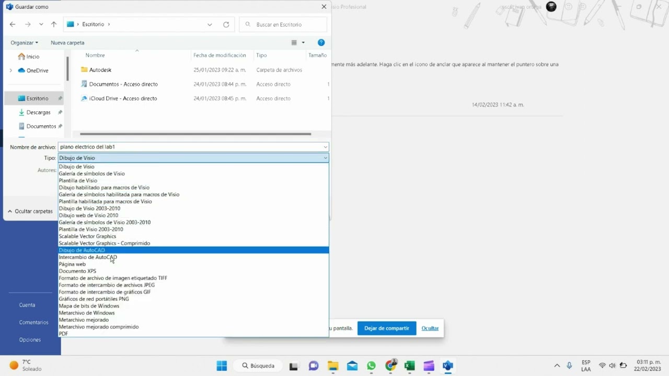Open File Explorer from taskbar
The image size is (669, 376).
(x=333, y=366)
